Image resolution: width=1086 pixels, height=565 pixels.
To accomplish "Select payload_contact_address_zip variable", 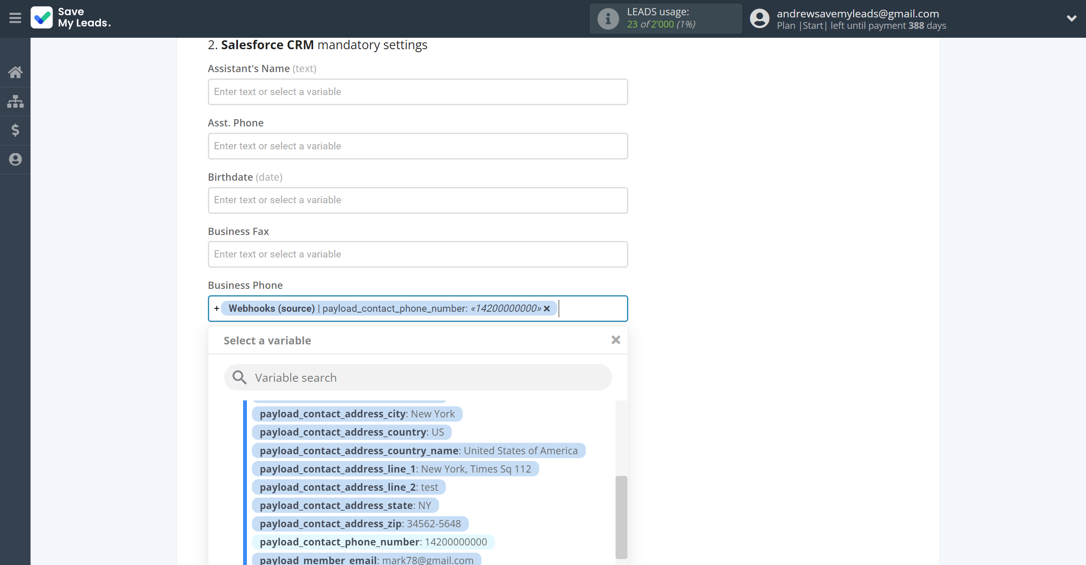I will click(360, 524).
